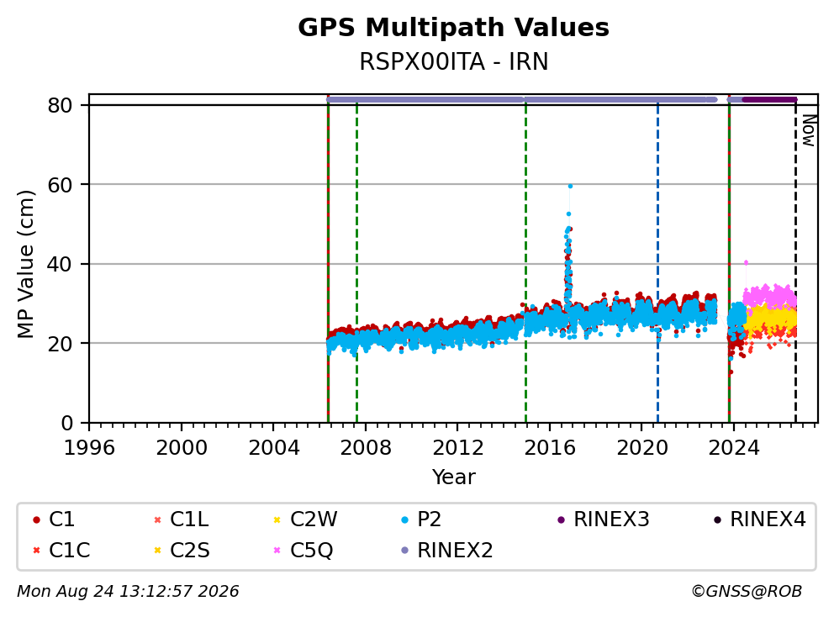
Task: Click the blue P2 legend dot
Action: [404, 519]
